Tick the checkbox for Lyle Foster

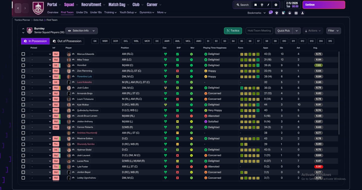pos(23,167)
